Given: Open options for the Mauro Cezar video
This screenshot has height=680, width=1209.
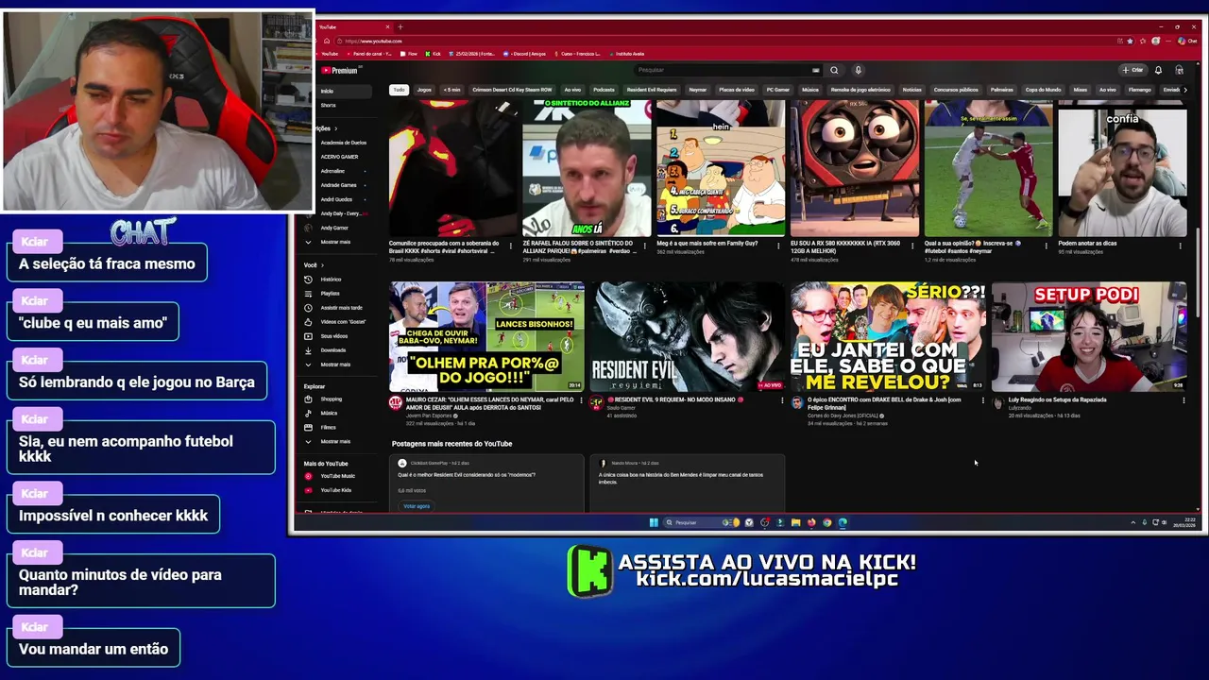Looking at the screenshot, I should tap(582, 400).
